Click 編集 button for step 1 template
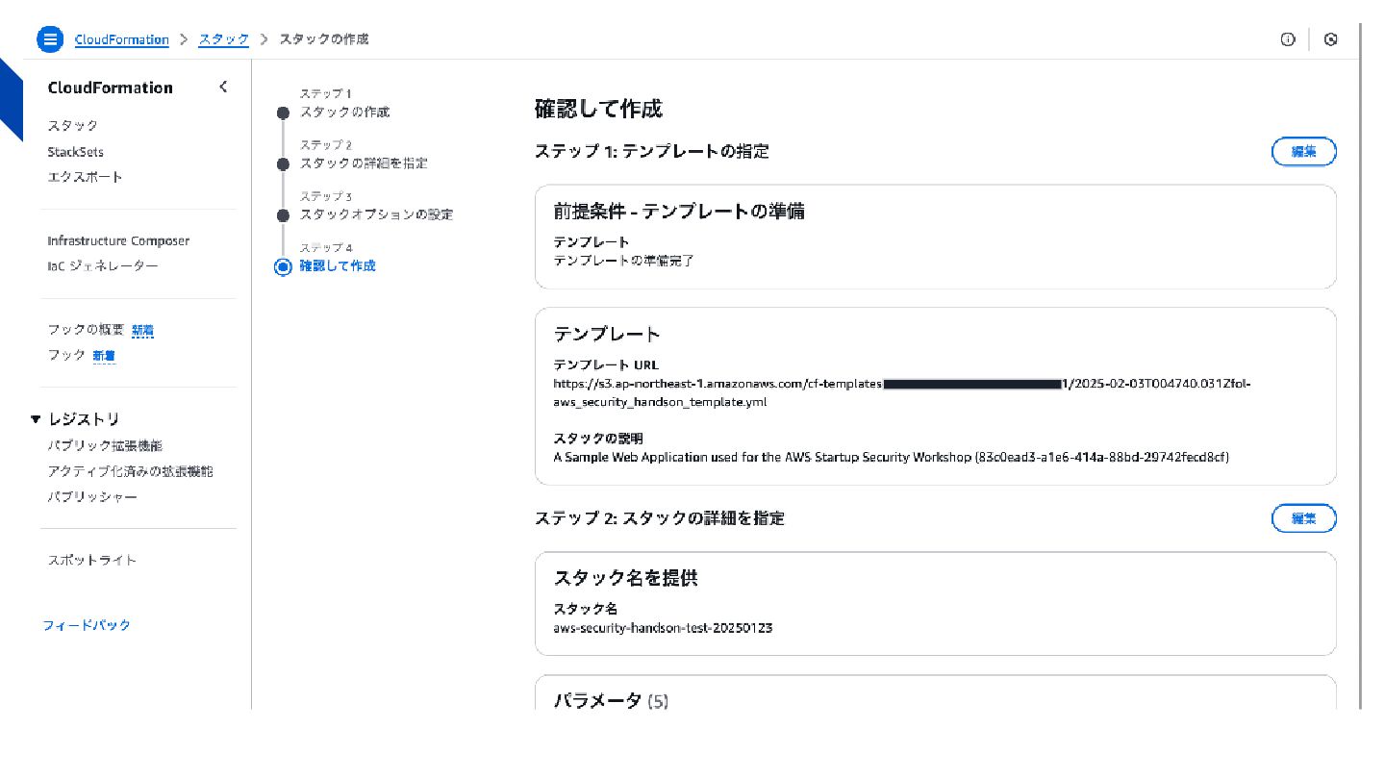The image size is (1385, 779). click(x=1304, y=152)
